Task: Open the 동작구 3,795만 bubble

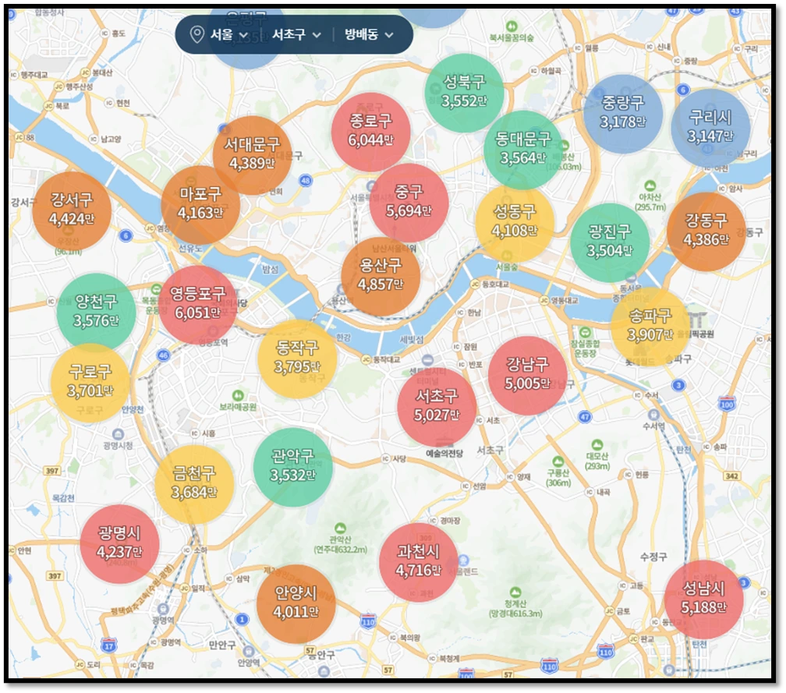Action: [x=297, y=359]
